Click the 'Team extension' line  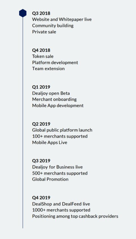click(x=48, y=69)
